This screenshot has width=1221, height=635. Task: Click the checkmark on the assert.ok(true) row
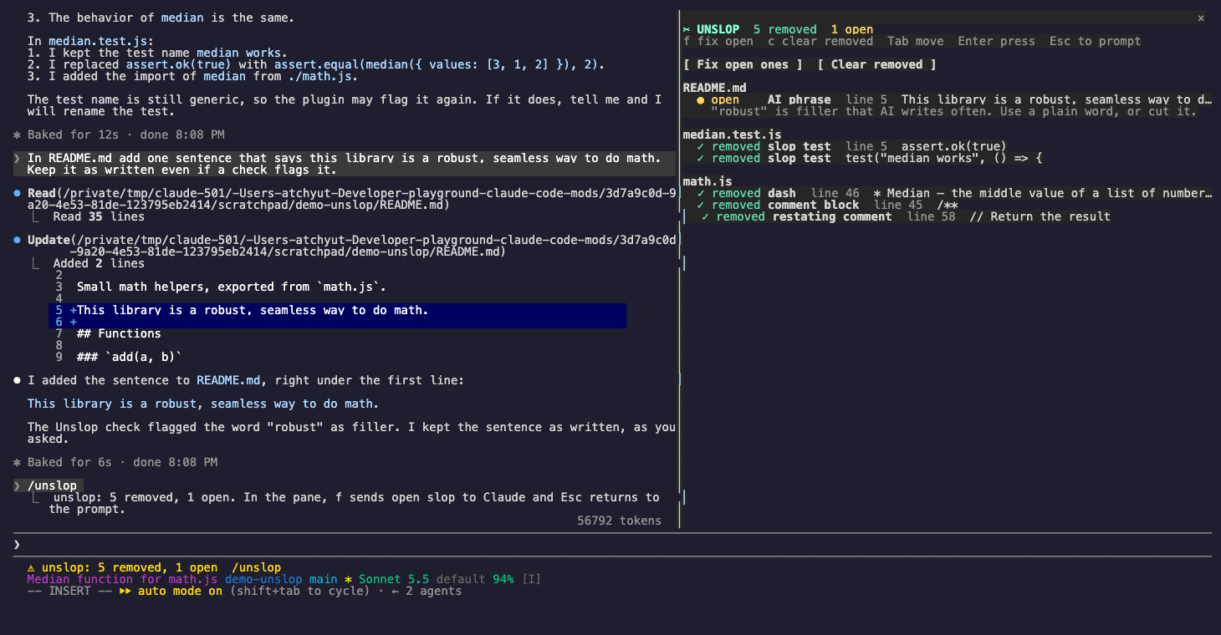point(701,146)
